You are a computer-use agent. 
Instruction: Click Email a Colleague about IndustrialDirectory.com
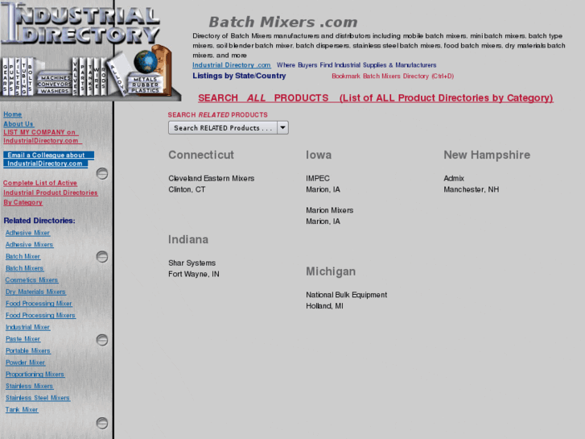pos(48,159)
